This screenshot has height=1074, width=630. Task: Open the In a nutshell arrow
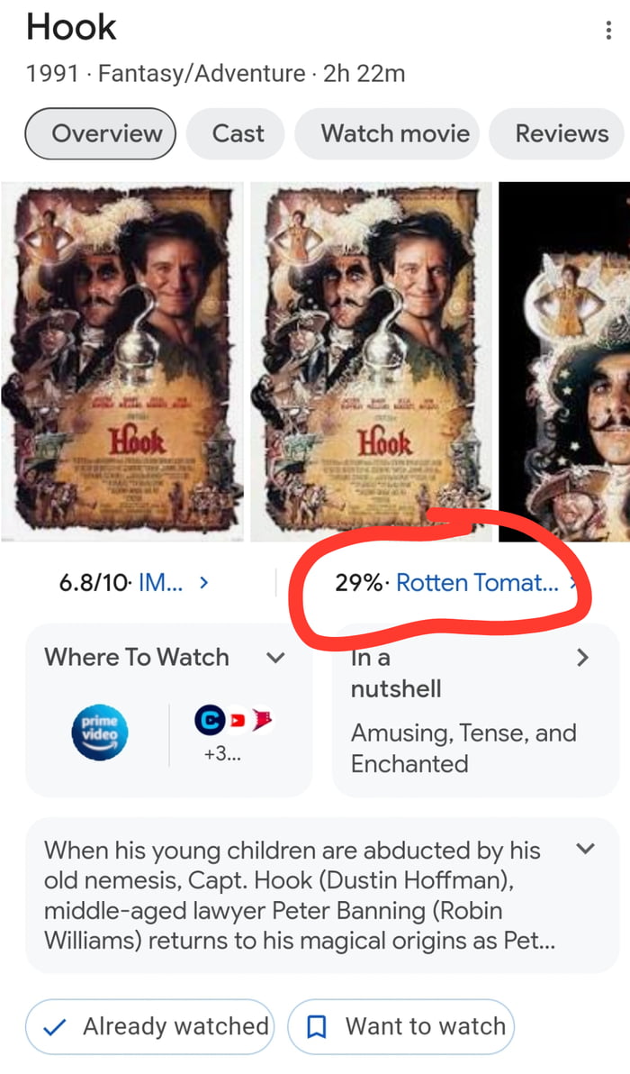pos(583,658)
